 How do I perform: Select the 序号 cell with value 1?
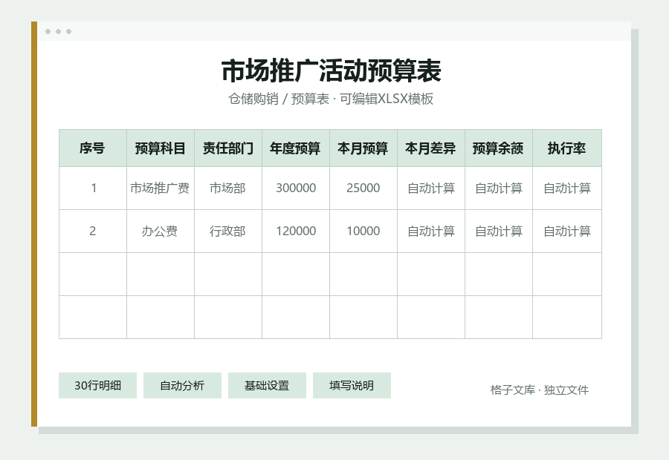(x=93, y=188)
